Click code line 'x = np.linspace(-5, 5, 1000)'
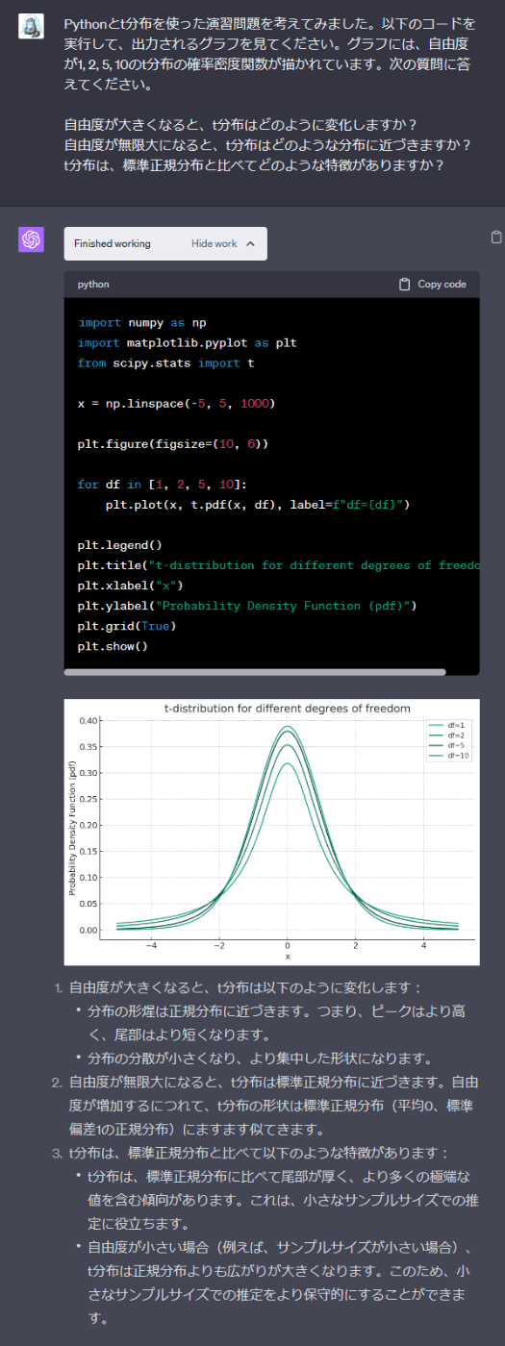The width and height of the screenshot is (505, 1346). (x=176, y=404)
